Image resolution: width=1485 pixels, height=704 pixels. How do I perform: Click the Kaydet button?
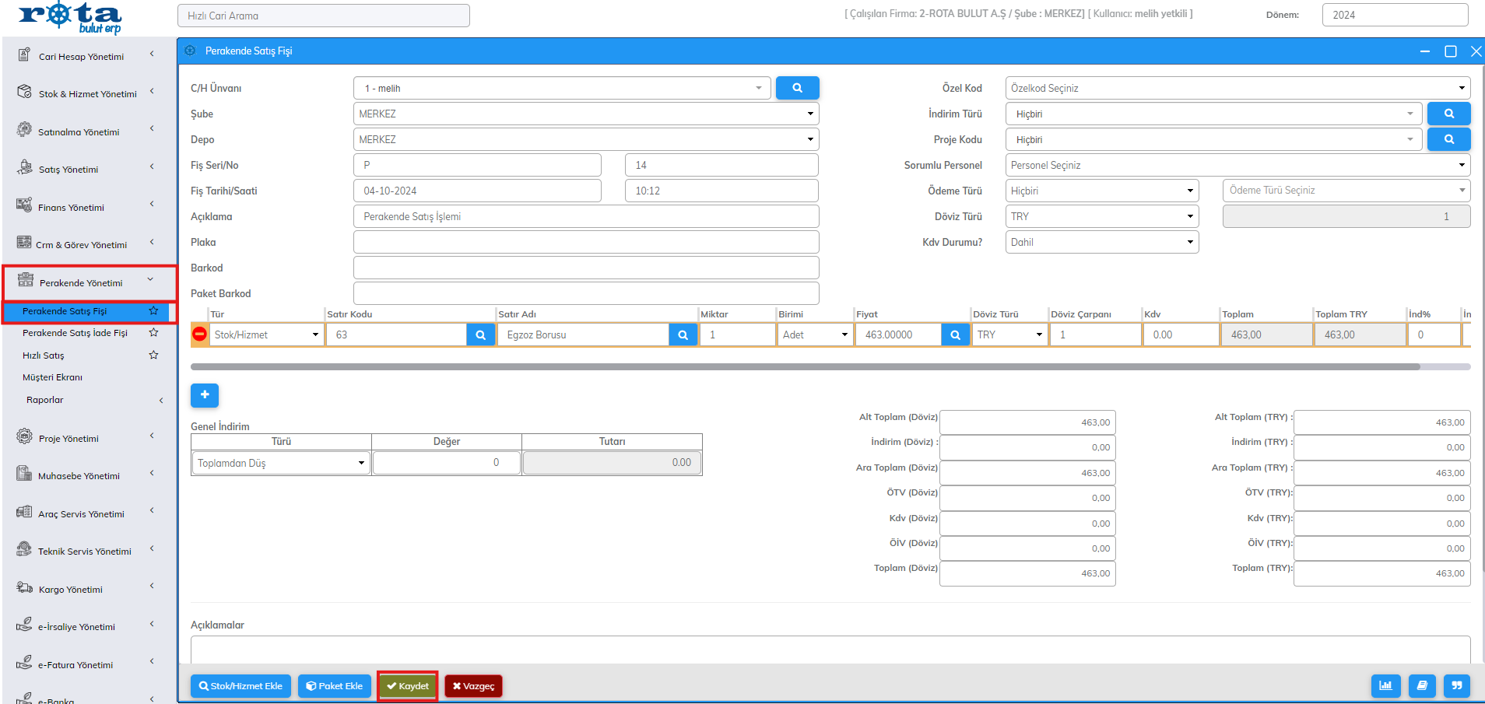coord(408,686)
